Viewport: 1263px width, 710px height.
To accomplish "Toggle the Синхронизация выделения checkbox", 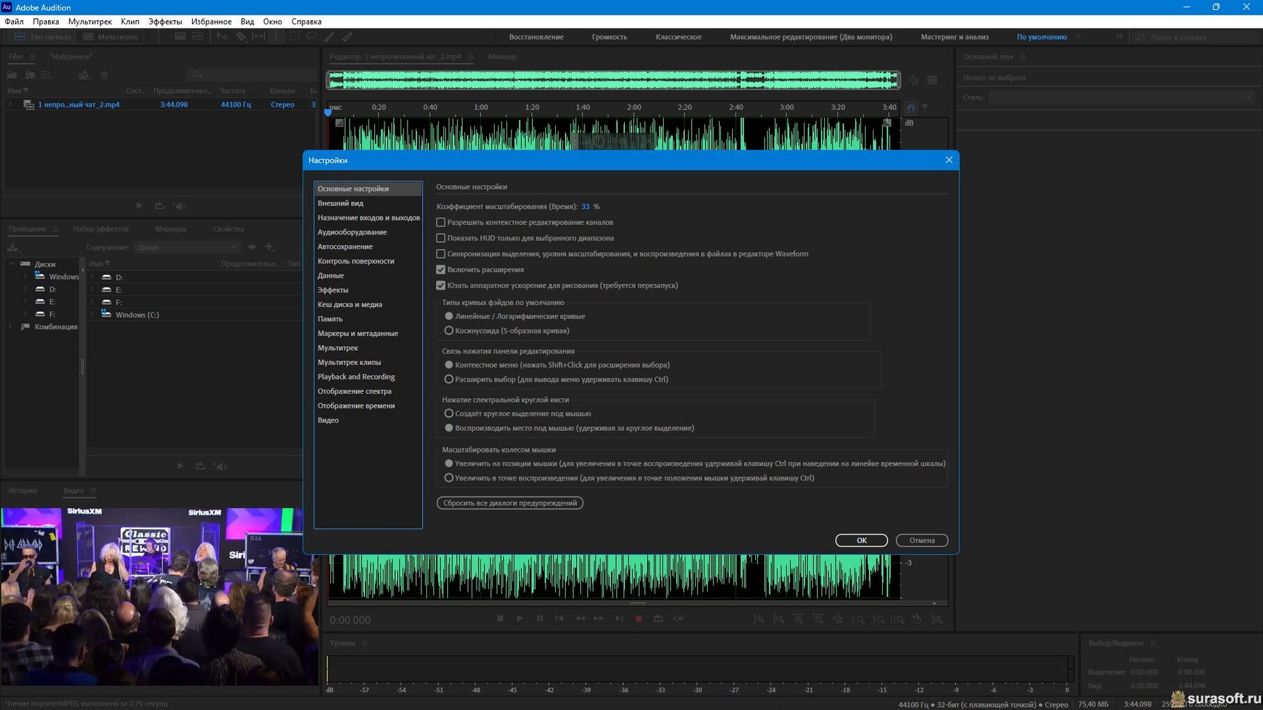I will point(440,254).
